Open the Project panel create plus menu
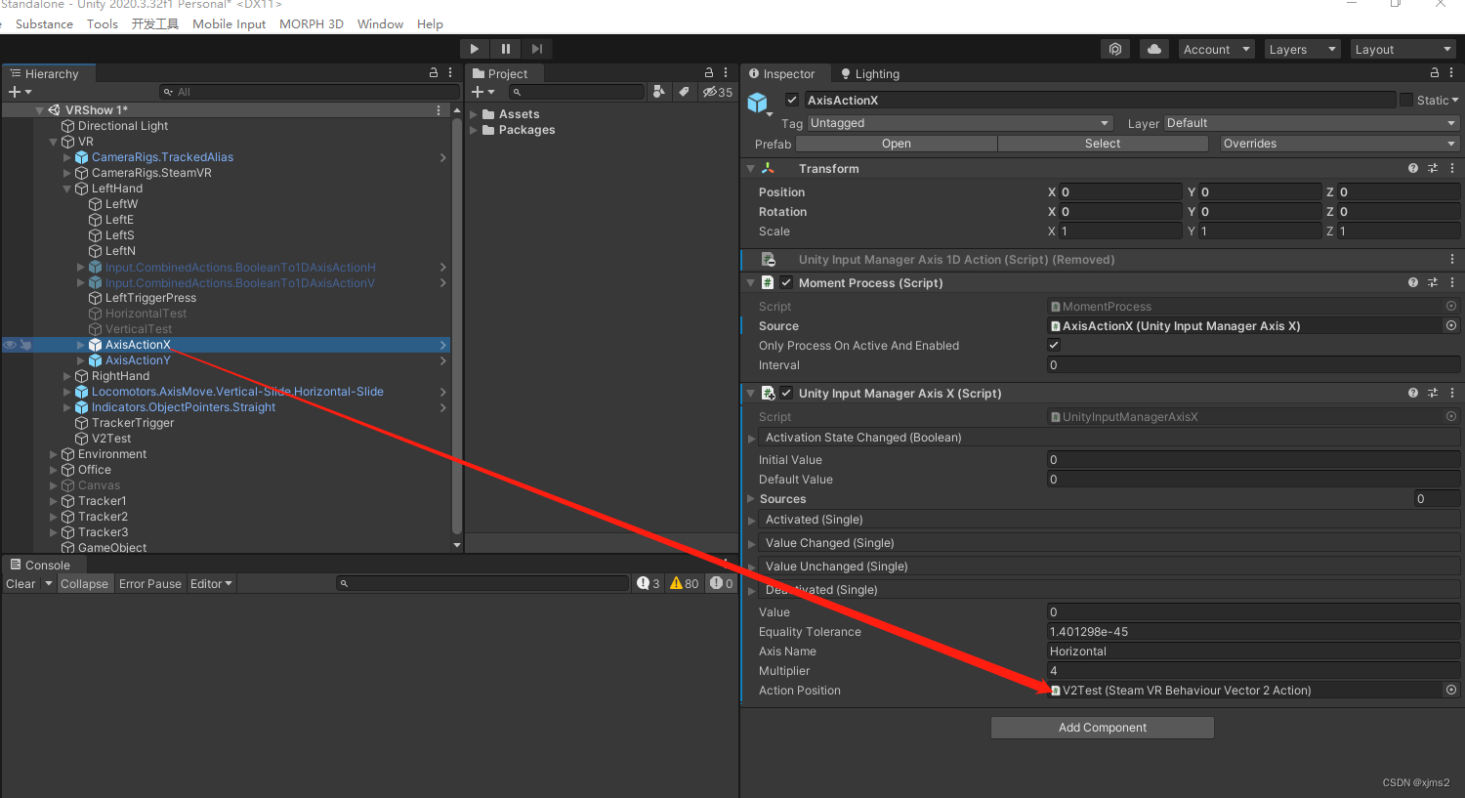Viewport: 1465px width, 798px height. click(x=482, y=92)
